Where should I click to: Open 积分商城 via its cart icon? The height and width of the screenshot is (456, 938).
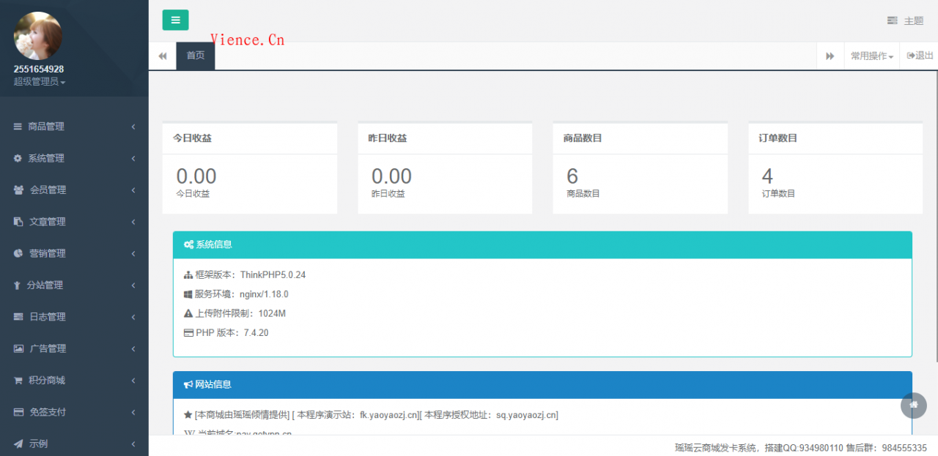(17, 380)
